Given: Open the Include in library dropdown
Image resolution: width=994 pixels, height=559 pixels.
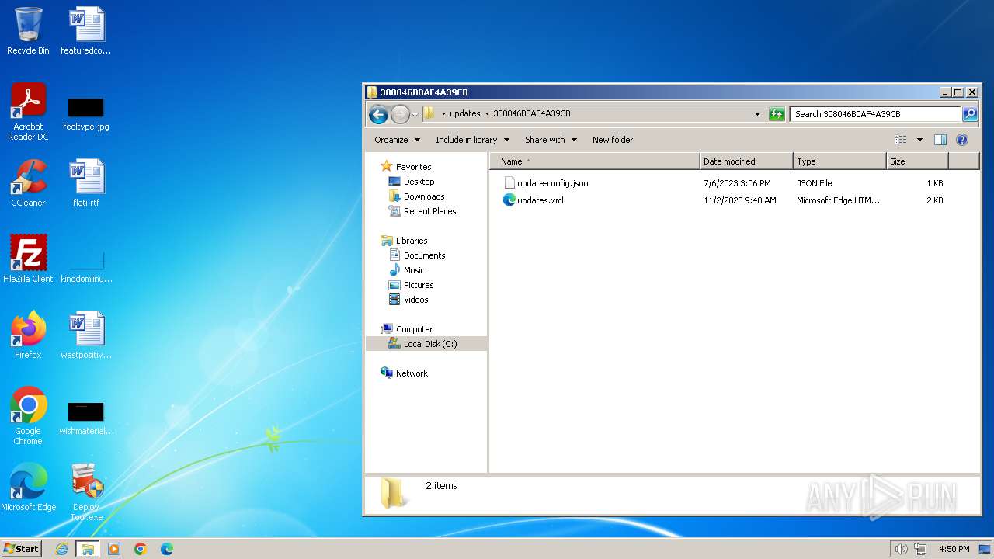Looking at the screenshot, I should tap(472, 140).
